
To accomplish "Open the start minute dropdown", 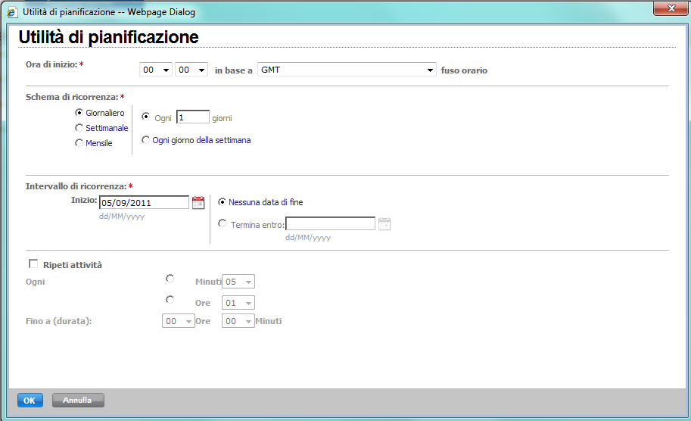I will tap(191, 70).
